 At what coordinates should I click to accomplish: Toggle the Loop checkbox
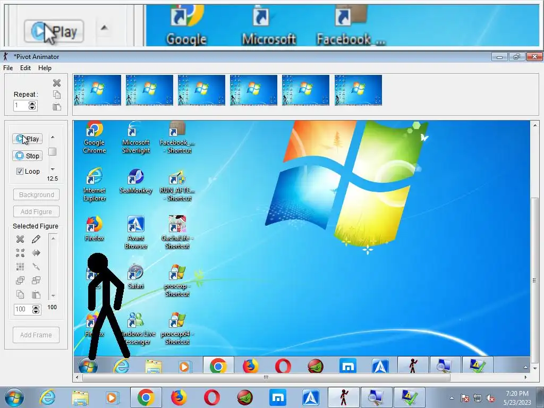pyautogui.click(x=20, y=172)
